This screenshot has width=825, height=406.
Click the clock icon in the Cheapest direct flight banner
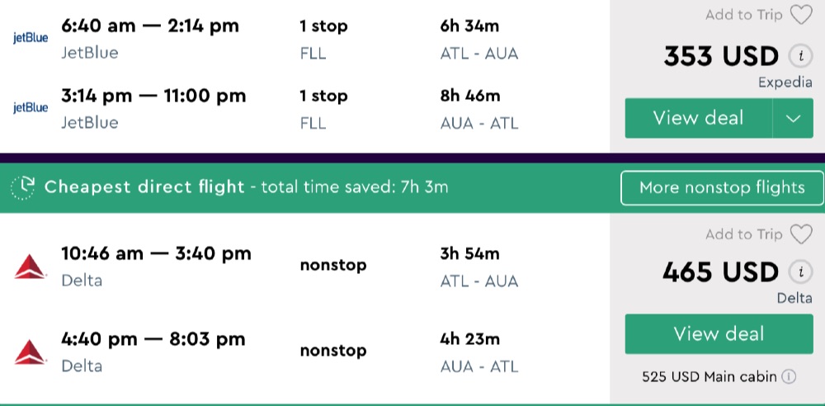(x=23, y=186)
